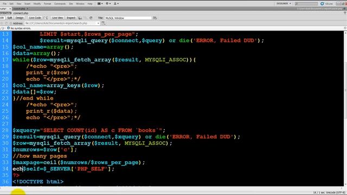This screenshot has height=195, width=347.
Task: Click the help search field
Action: [306, 4]
